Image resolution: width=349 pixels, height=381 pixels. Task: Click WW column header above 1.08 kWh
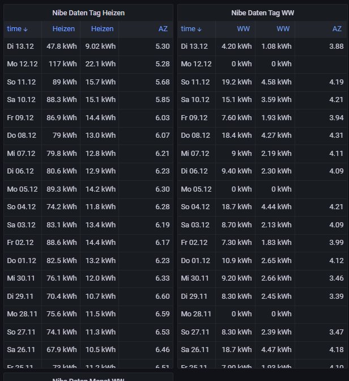(283, 29)
